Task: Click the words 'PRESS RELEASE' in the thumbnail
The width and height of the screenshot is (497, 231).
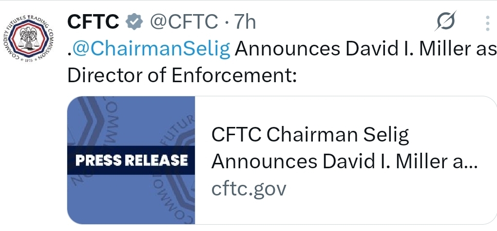Action: point(132,160)
